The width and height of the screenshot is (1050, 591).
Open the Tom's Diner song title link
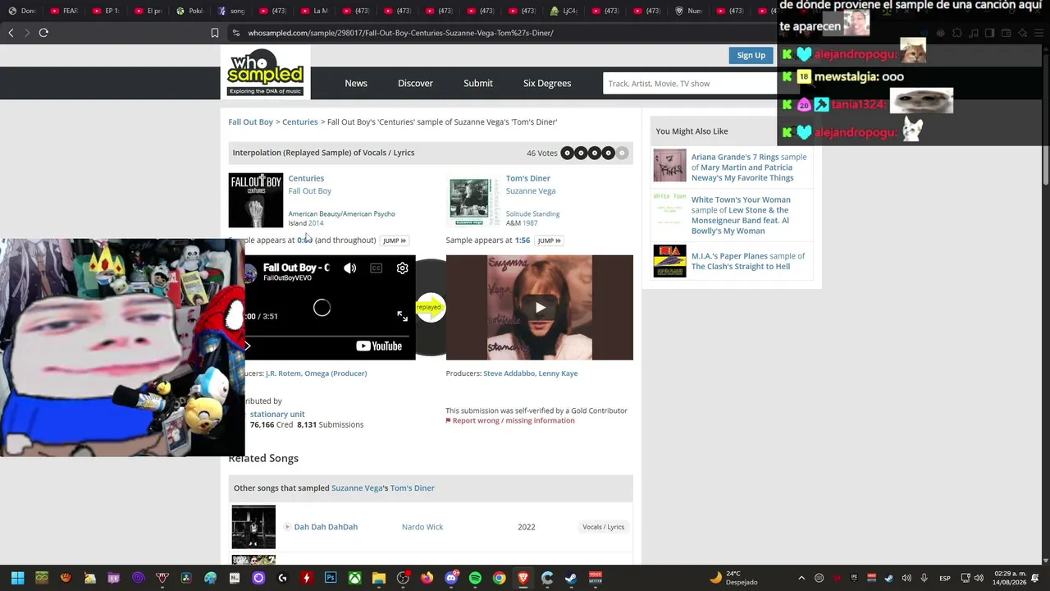click(x=528, y=178)
